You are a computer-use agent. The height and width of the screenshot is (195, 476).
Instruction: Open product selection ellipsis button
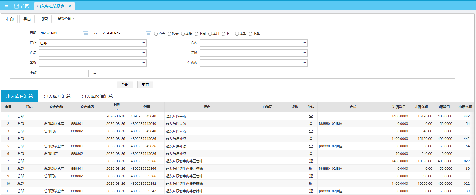[143, 53]
